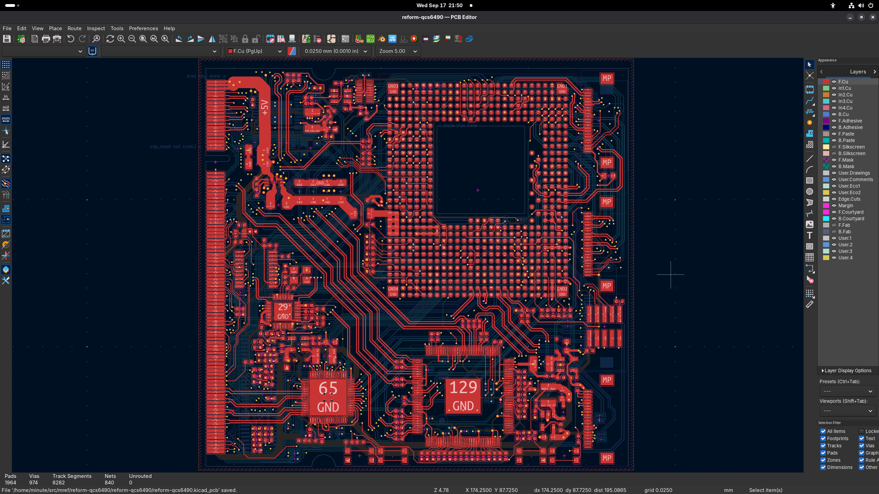
Task: Click the Save board icon
Action: (7, 39)
